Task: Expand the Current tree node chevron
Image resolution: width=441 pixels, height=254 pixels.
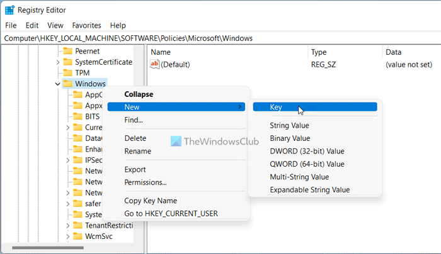Action: pyautogui.click(x=68, y=128)
